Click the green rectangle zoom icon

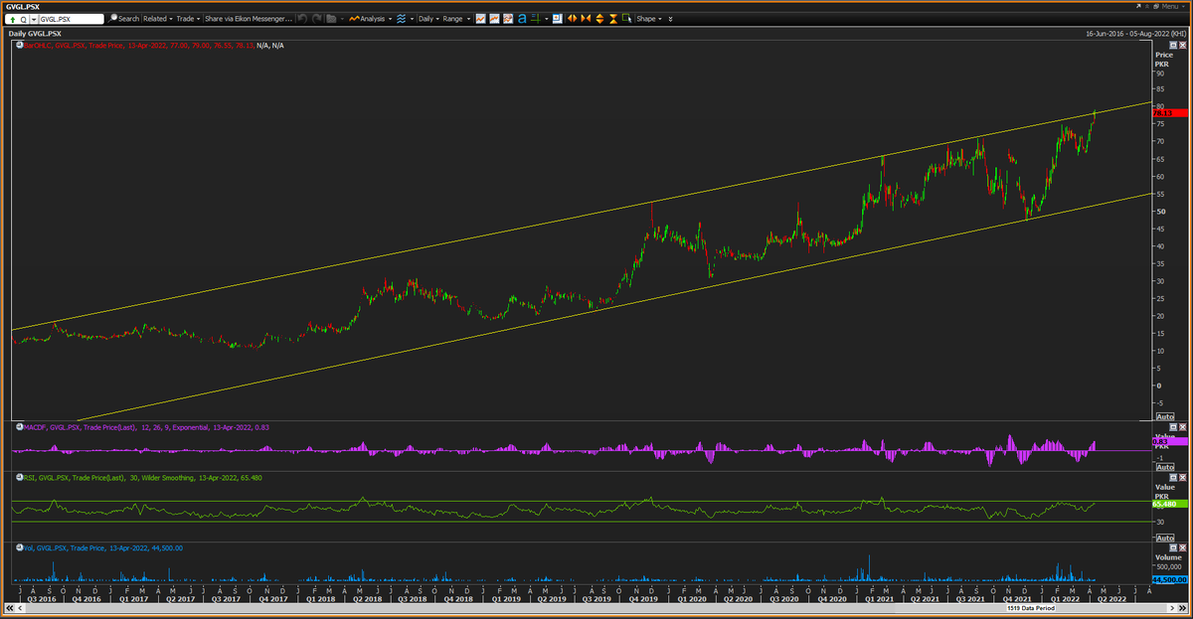pyautogui.click(x=626, y=19)
